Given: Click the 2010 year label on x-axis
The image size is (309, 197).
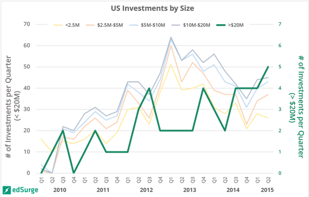Looking at the screenshot, I should [60, 190].
